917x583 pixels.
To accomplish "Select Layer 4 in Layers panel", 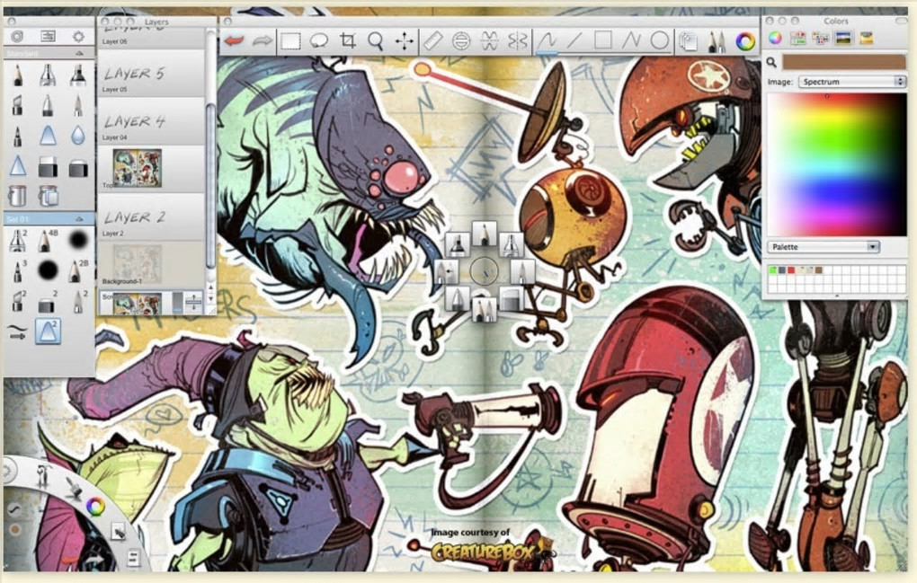I will (x=152, y=122).
